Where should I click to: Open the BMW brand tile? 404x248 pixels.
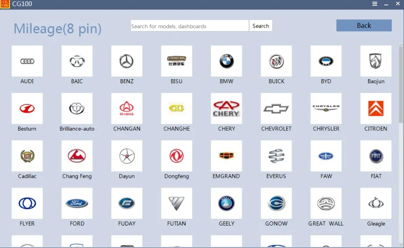pos(226,61)
